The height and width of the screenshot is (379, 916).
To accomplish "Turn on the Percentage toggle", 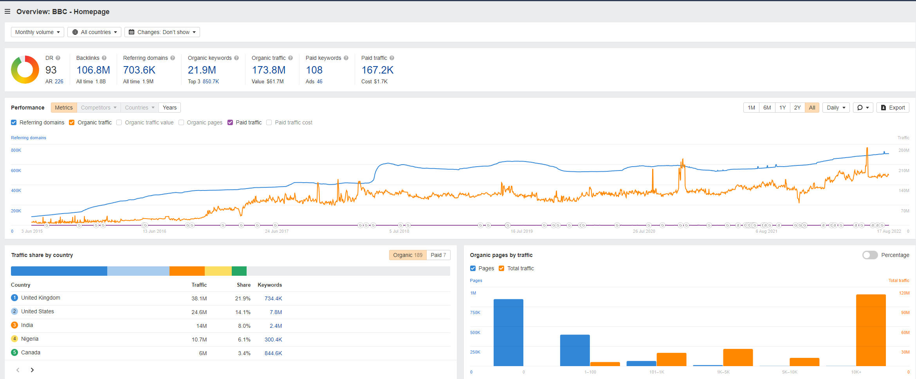I will pos(870,255).
